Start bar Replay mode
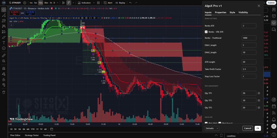Image resolution: width=277 pixels, height=138 pixels. click(120, 3)
